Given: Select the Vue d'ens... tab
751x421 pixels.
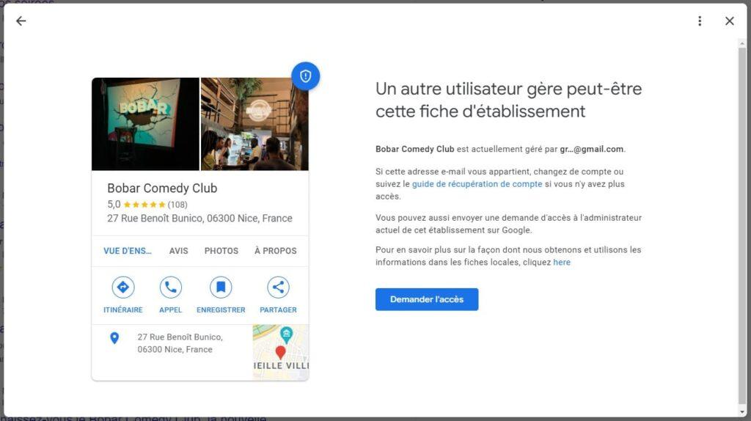Looking at the screenshot, I should point(128,251).
